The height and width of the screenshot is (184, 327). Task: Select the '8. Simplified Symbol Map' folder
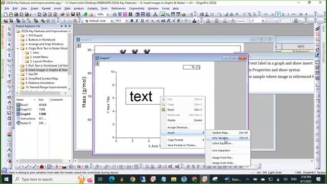coord(41,78)
